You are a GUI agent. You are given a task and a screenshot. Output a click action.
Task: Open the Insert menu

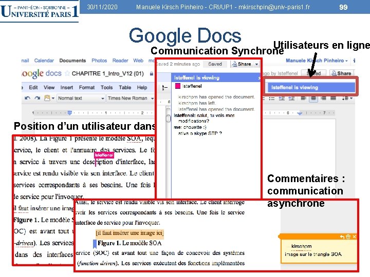point(66,87)
